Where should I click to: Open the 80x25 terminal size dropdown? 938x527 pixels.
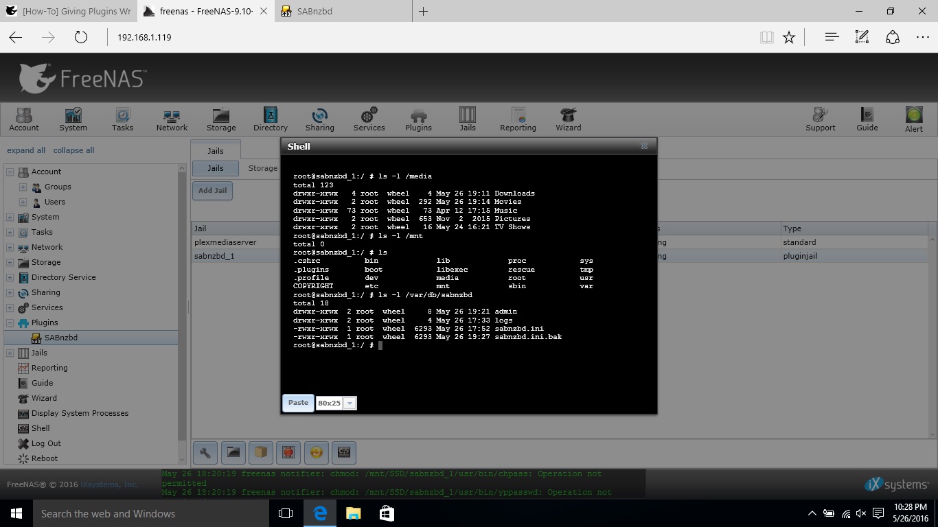click(350, 403)
